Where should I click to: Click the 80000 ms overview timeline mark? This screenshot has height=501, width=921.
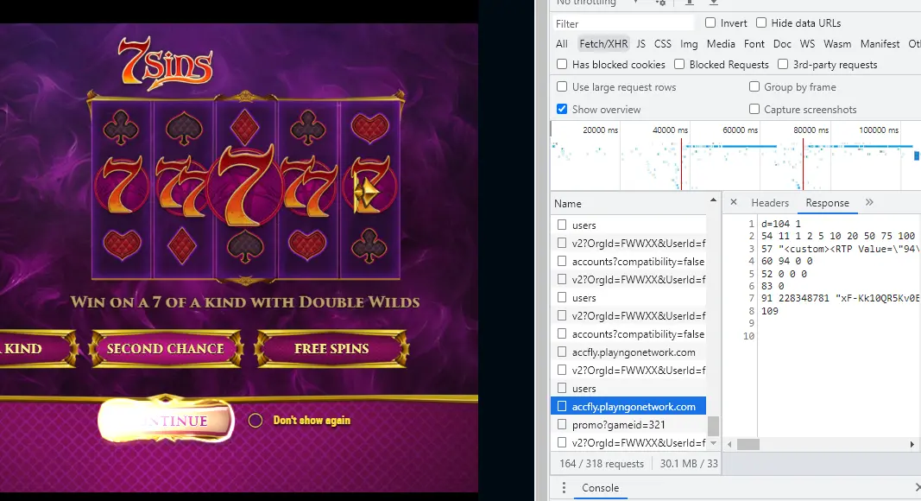811,130
